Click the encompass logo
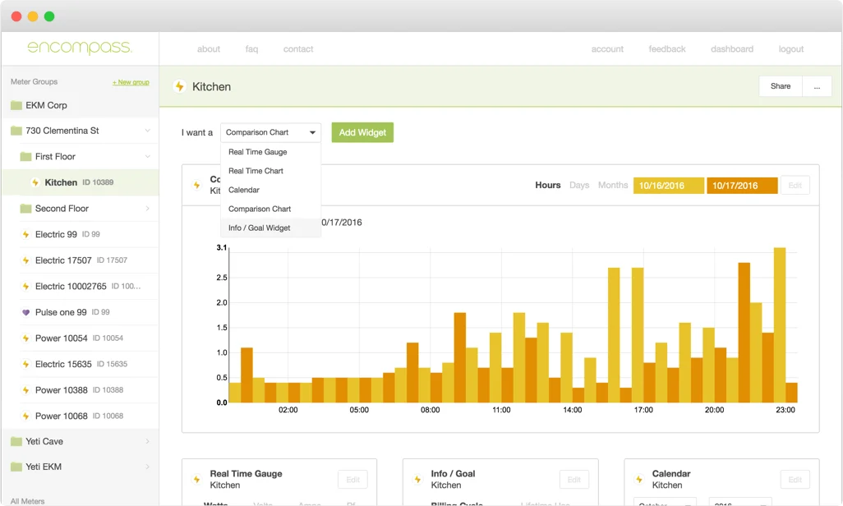The height and width of the screenshot is (506, 843). 80,48
